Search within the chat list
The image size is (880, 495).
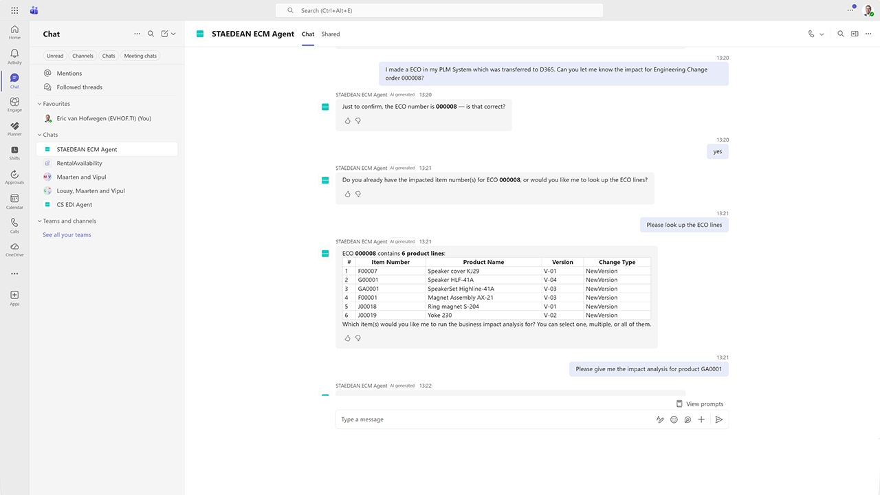[151, 34]
